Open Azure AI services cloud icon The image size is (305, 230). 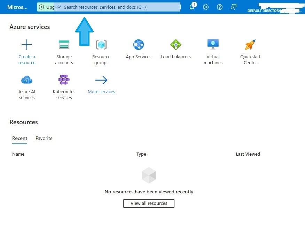click(27, 80)
